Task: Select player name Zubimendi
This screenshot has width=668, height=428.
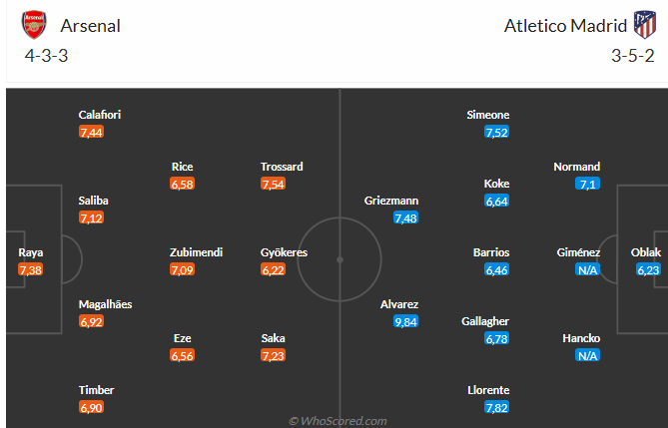Action: point(195,252)
